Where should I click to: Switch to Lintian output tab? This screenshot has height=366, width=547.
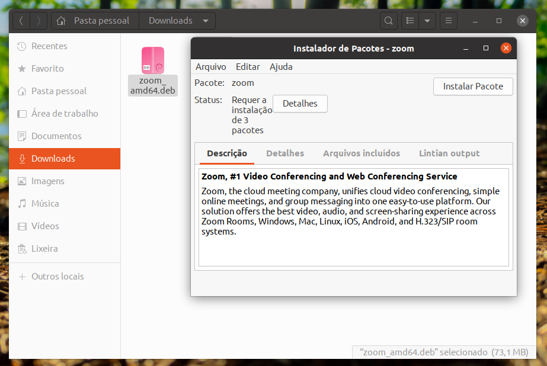point(449,153)
